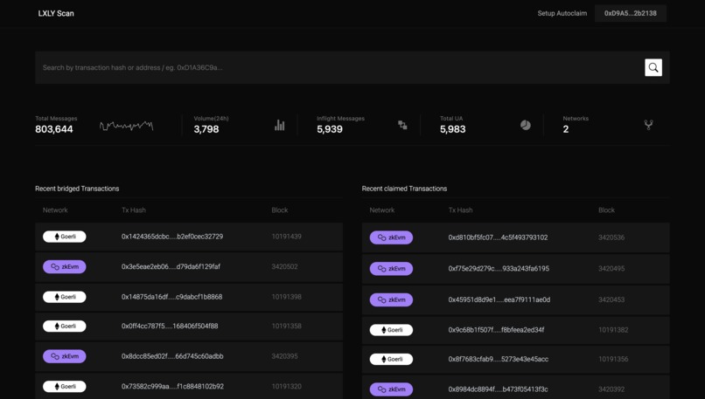Click the wallet address 0xD9A5...2b2138 button
The width and height of the screenshot is (705, 399).
click(x=630, y=13)
